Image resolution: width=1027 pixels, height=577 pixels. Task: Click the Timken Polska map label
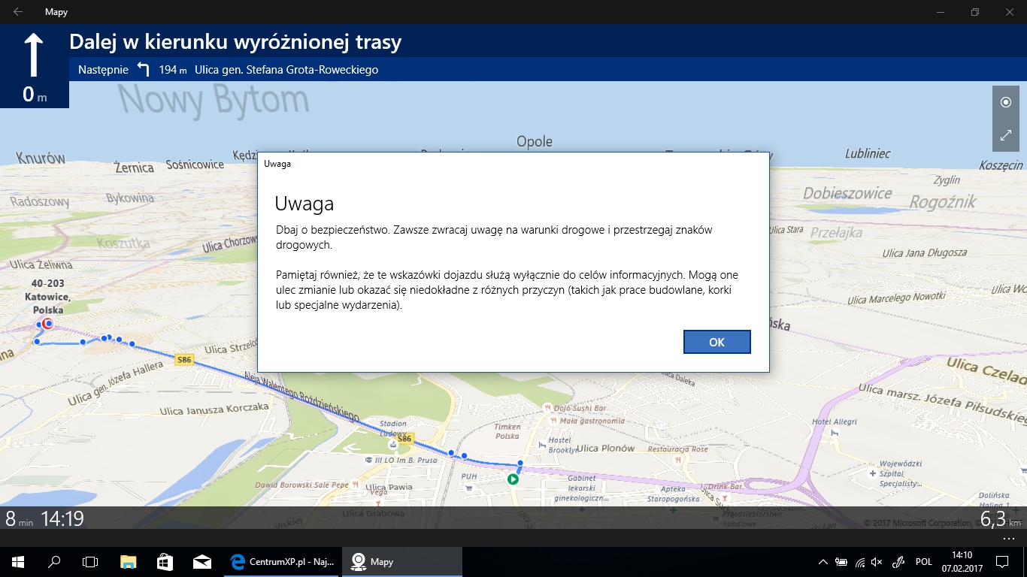(x=507, y=431)
